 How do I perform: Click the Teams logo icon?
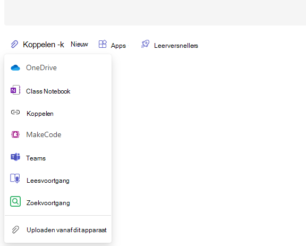click(x=15, y=157)
